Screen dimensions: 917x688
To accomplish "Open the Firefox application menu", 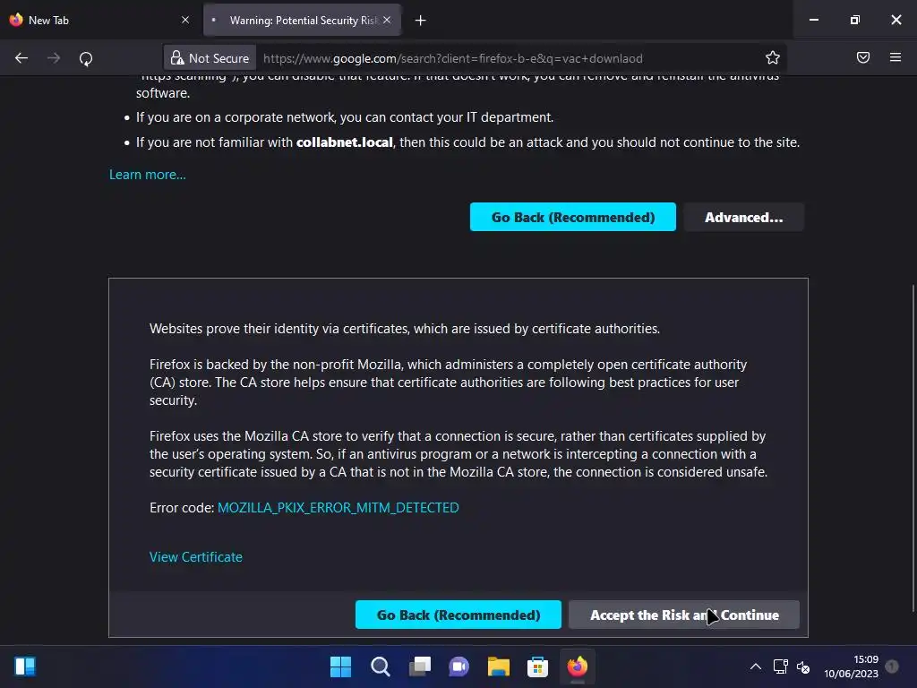I will click(x=896, y=57).
